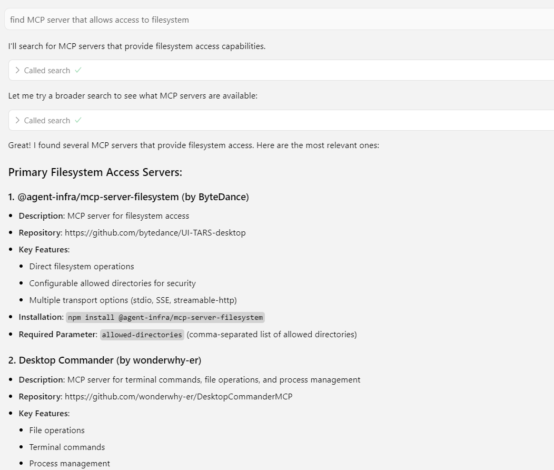The image size is (554, 470).
Task: Click the npm install @agent-infra/mcp-server-filesystem code snippet
Action: coord(165,317)
